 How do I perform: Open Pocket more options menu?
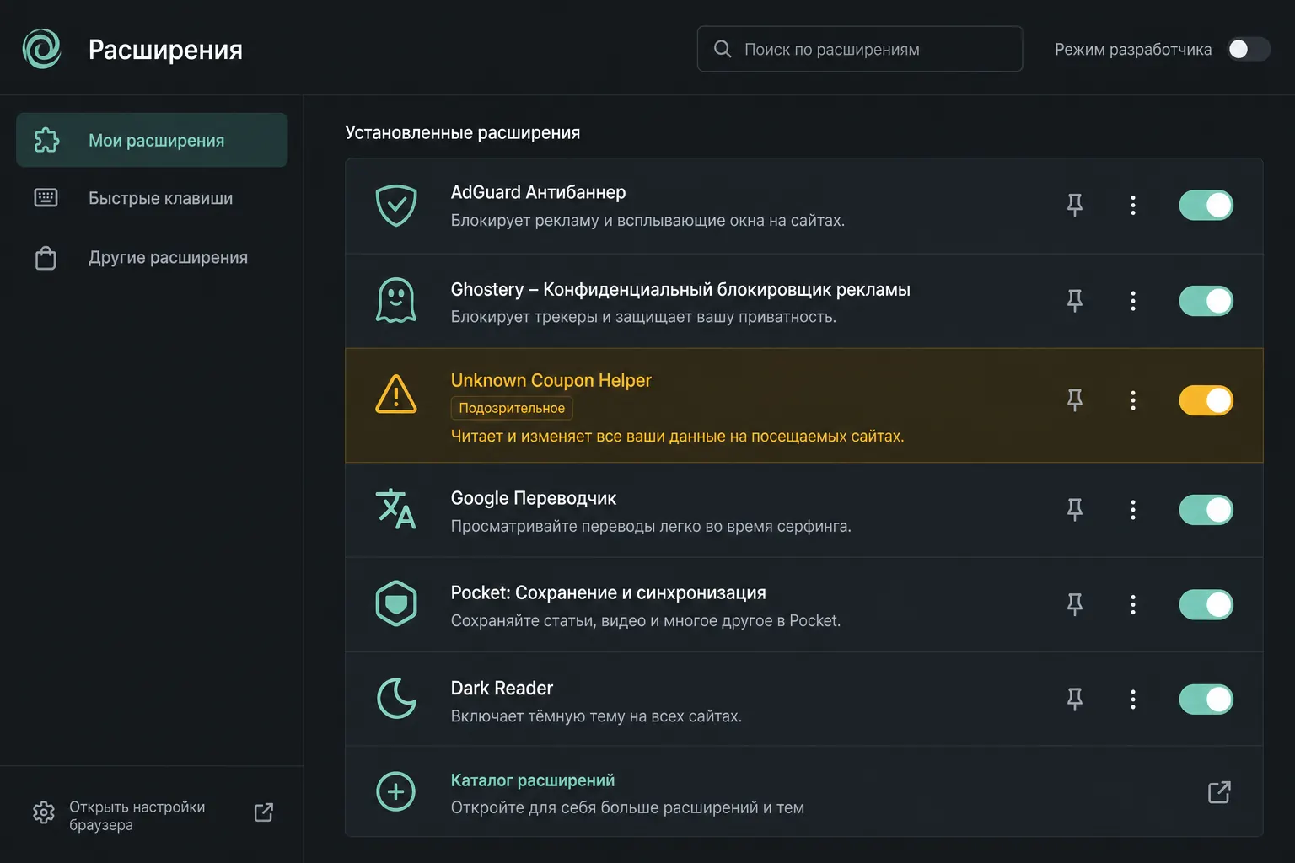click(x=1133, y=604)
